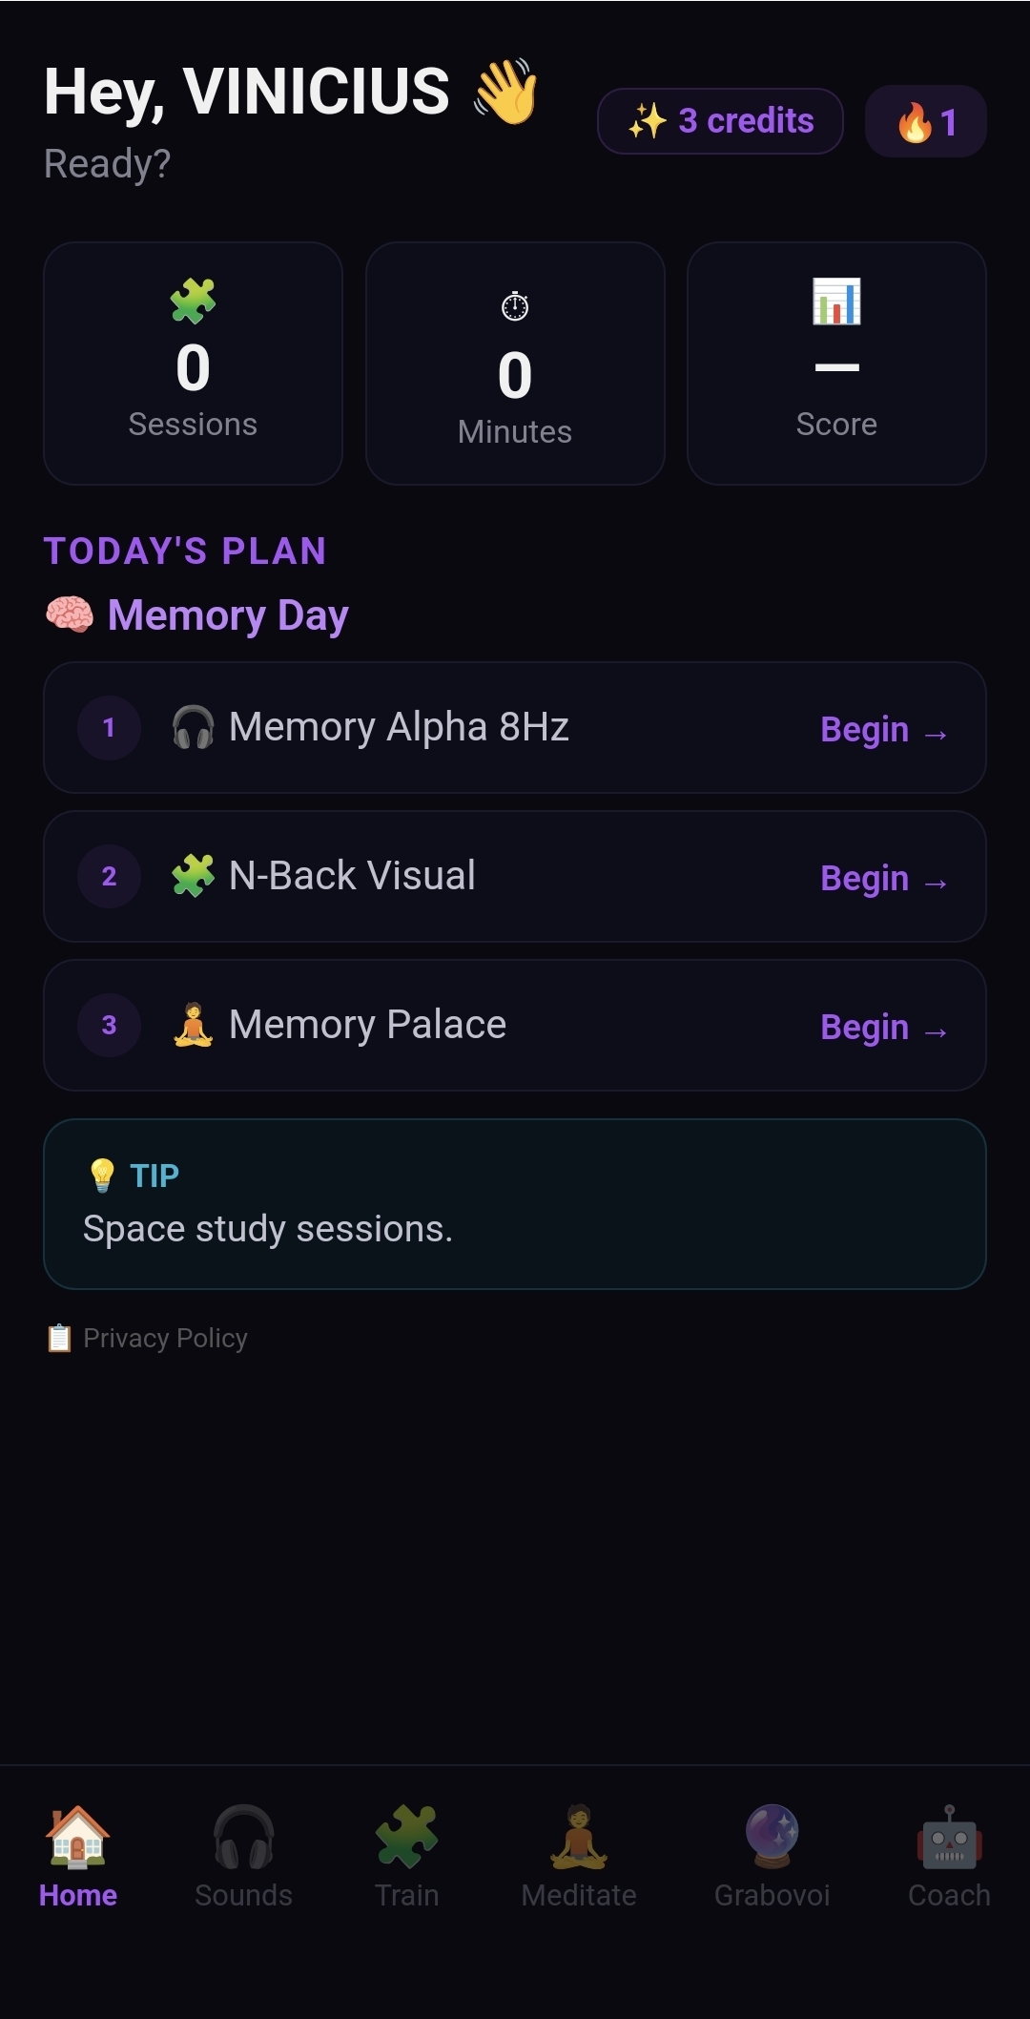The image size is (1030, 2019).
Task: Select the Sessions stats card
Action: point(193,363)
